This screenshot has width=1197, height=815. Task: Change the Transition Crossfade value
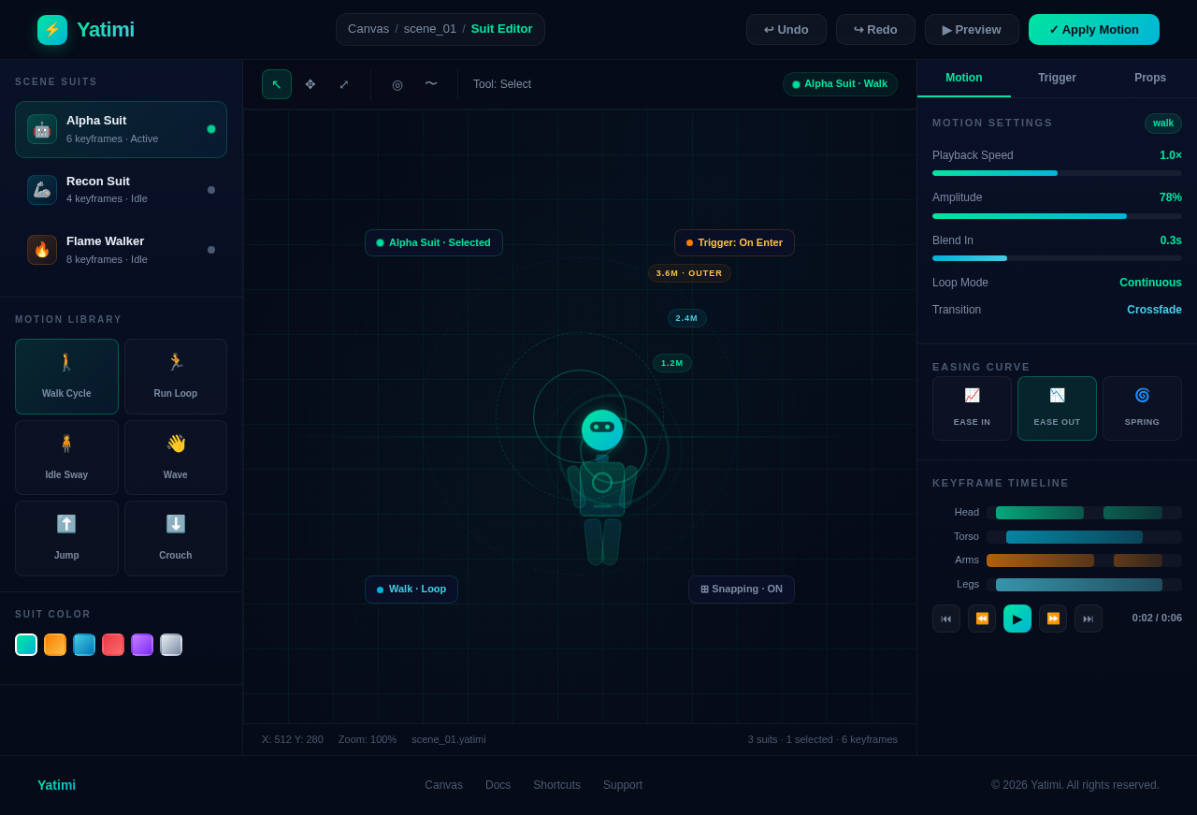pos(1154,310)
